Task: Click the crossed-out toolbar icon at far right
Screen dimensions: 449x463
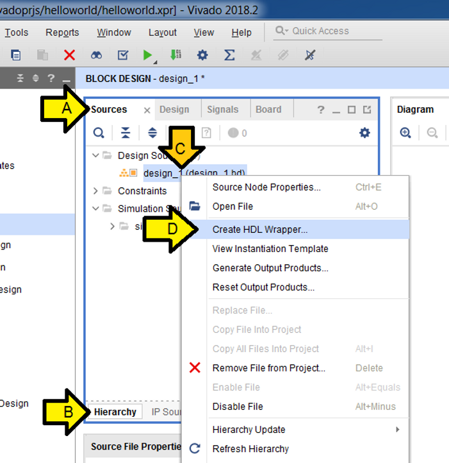Action: point(310,55)
